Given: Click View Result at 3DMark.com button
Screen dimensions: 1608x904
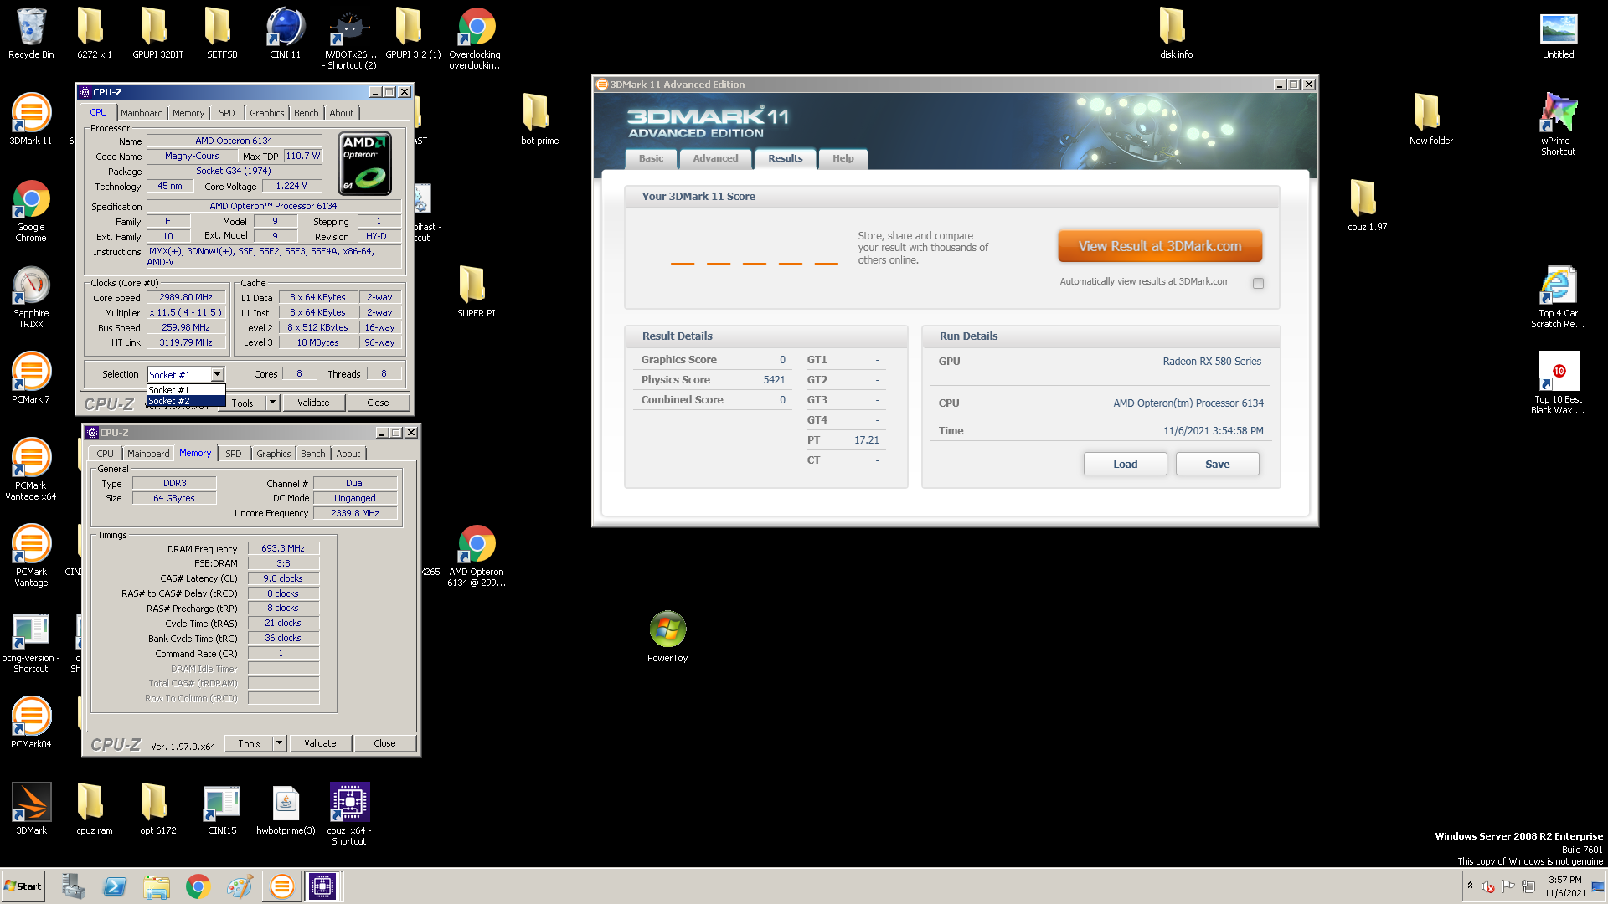Looking at the screenshot, I should (x=1159, y=246).
